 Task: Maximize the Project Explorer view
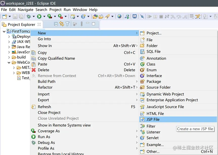click(x=94, y=24)
